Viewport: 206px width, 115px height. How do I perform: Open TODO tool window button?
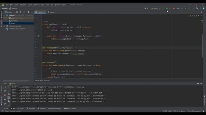21,109
